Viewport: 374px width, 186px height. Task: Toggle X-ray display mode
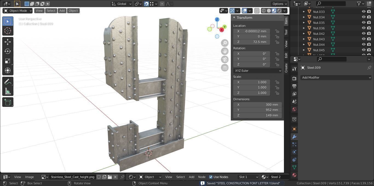(x=257, y=11)
